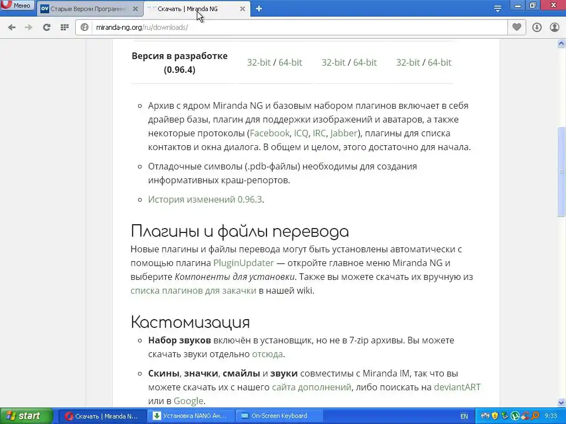Screen dimensions: 566x424
Task: Click "Версия в разработке (0.96.4)" text
Action: point(180,63)
